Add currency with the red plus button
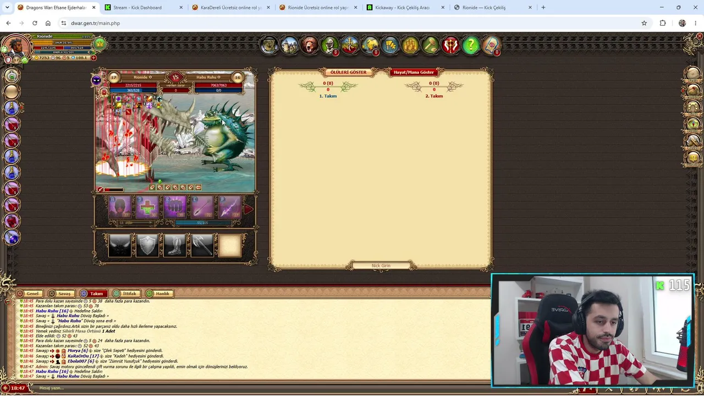The height and width of the screenshot is (396, 704). 94,58
